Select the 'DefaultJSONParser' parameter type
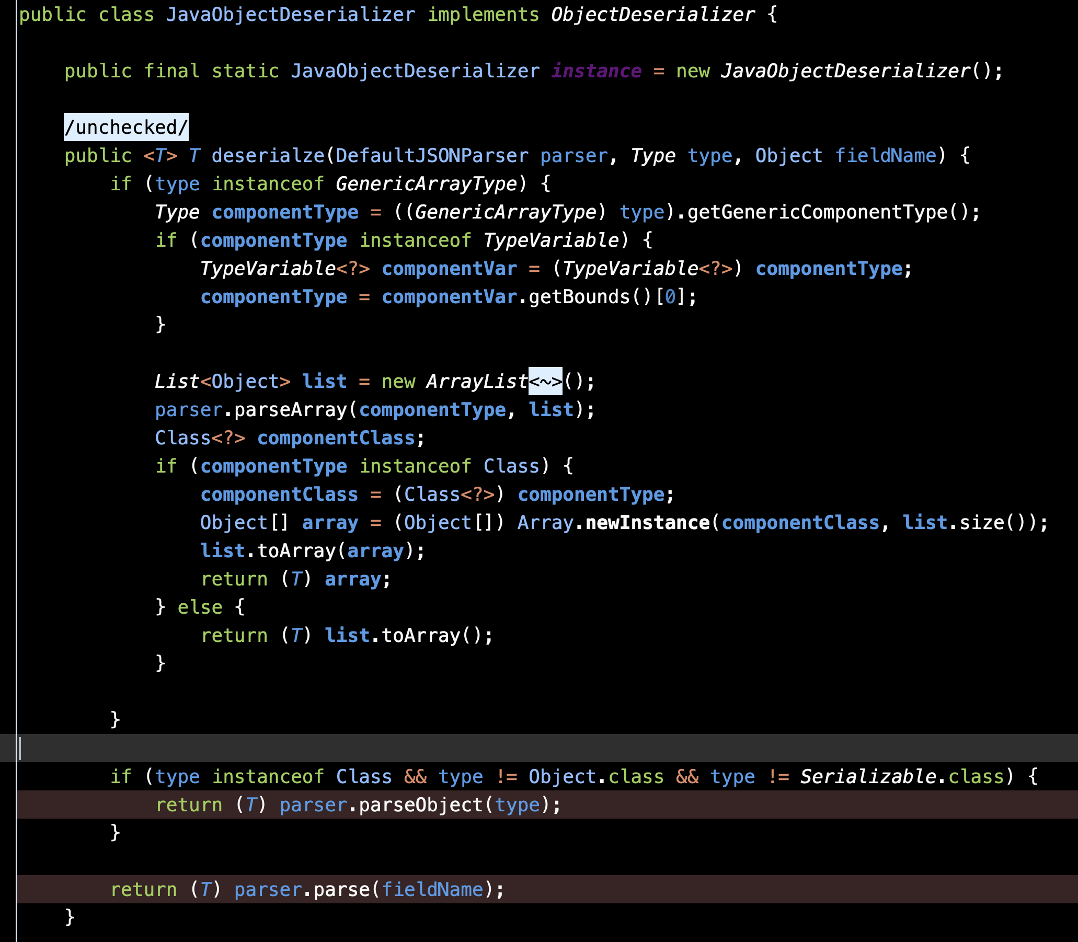This screenshot has width=1078, height=942. pos(432,156)
